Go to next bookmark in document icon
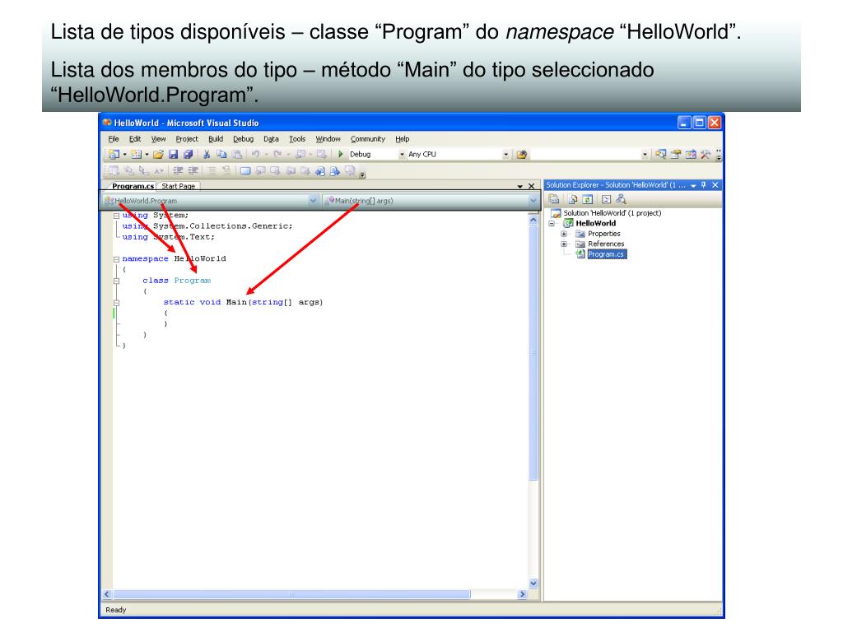Screen dimensions: 843x632 click(334, 171)
